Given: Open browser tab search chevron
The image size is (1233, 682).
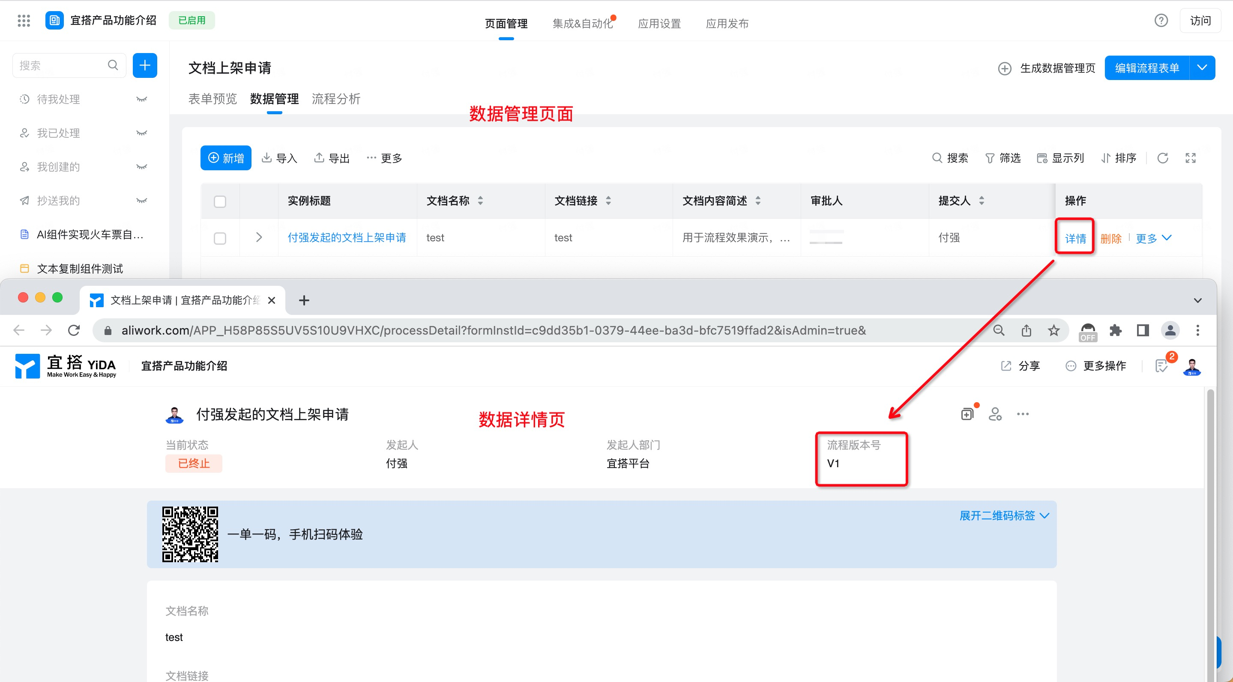Looking at the screenshot, I should 1197,300.
